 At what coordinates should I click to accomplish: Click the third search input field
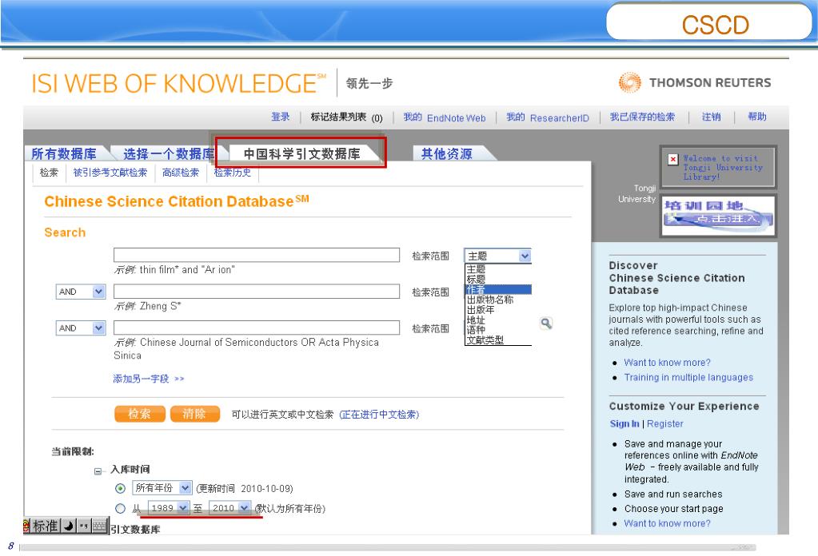(x=257, y=328)
